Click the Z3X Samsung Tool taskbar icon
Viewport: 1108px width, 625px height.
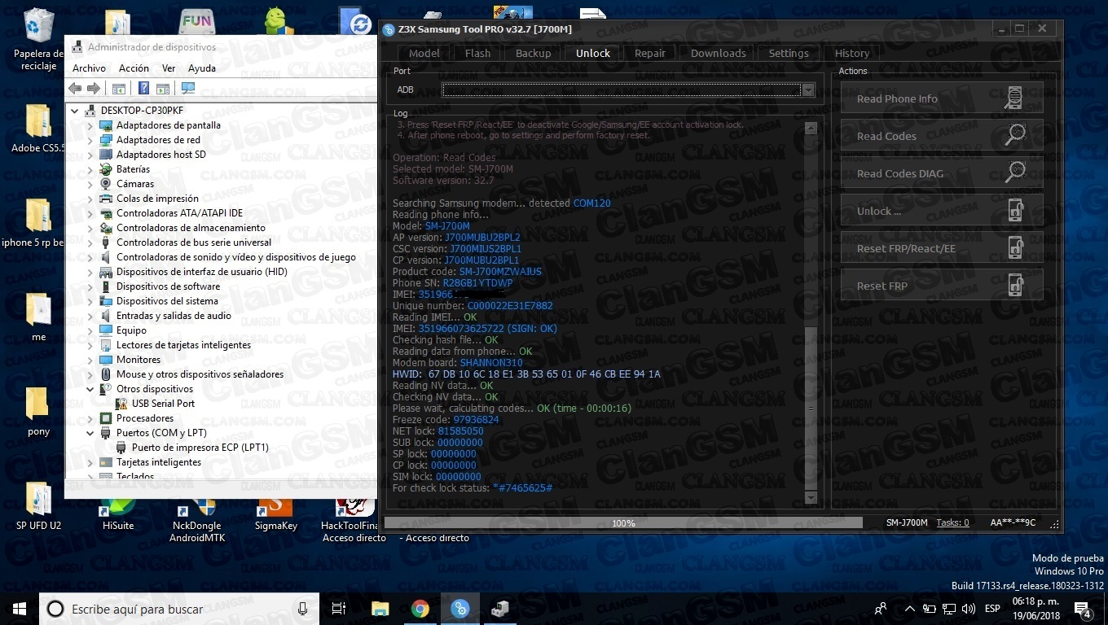459,609
